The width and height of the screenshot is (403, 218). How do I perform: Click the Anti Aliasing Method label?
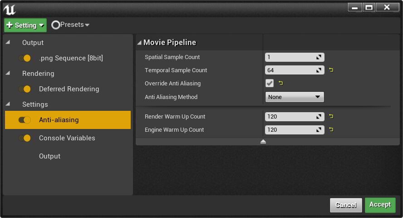click(x=171, y=97)
